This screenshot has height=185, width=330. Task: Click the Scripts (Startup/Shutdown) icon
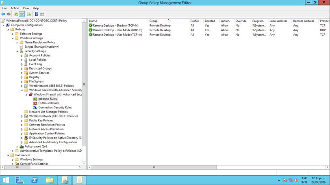(22, 47)
